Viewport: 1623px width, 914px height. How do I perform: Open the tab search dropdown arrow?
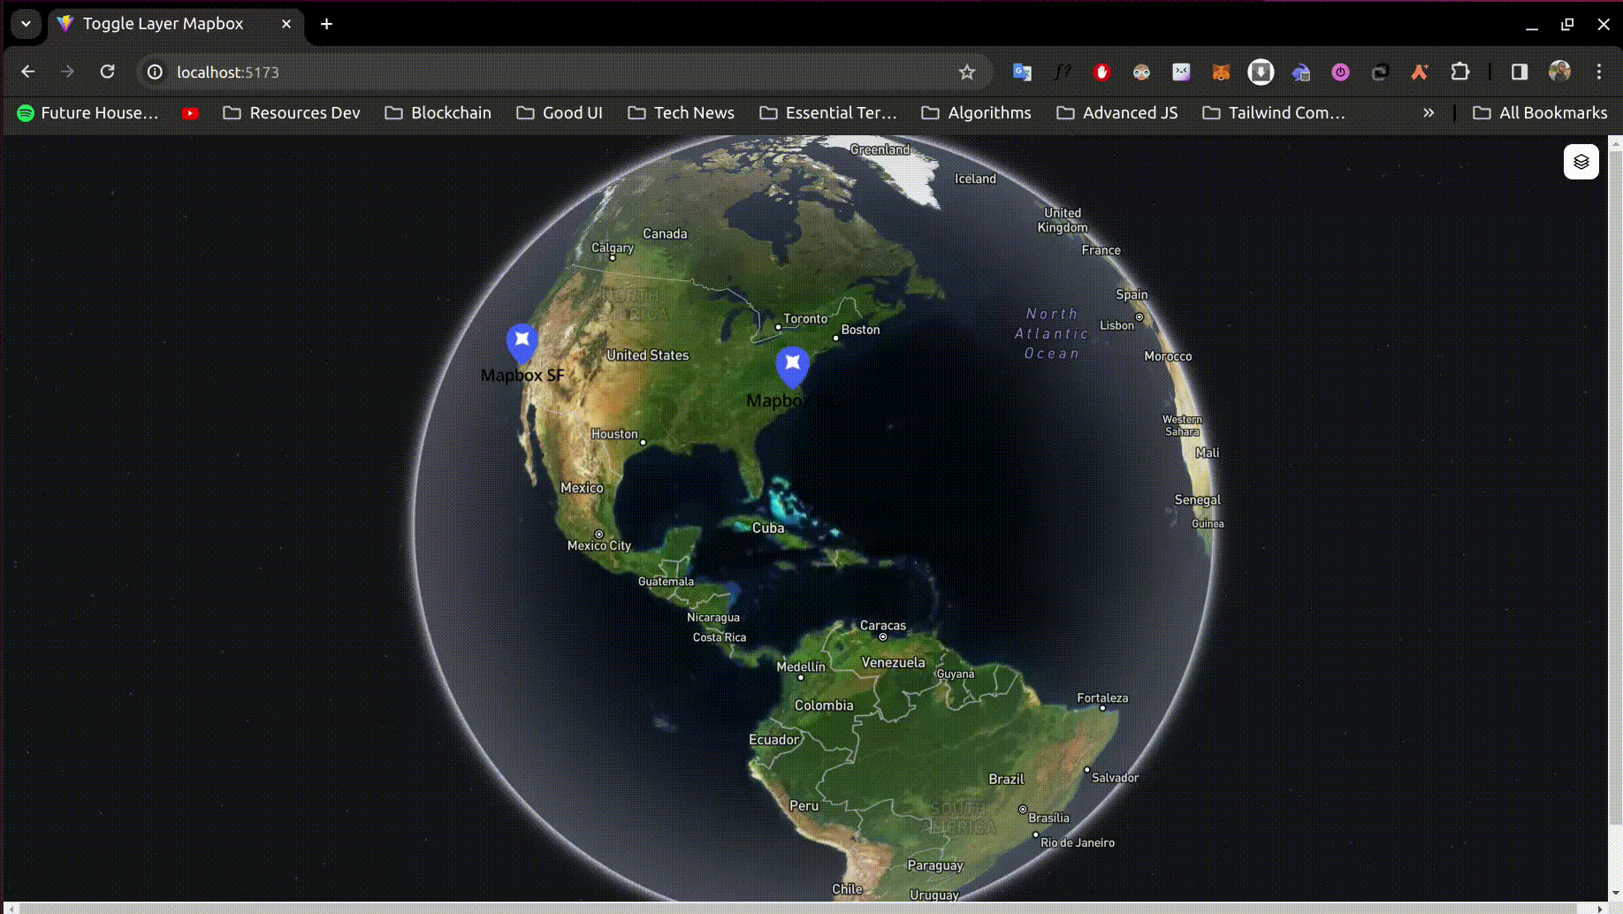click(26, 24)
